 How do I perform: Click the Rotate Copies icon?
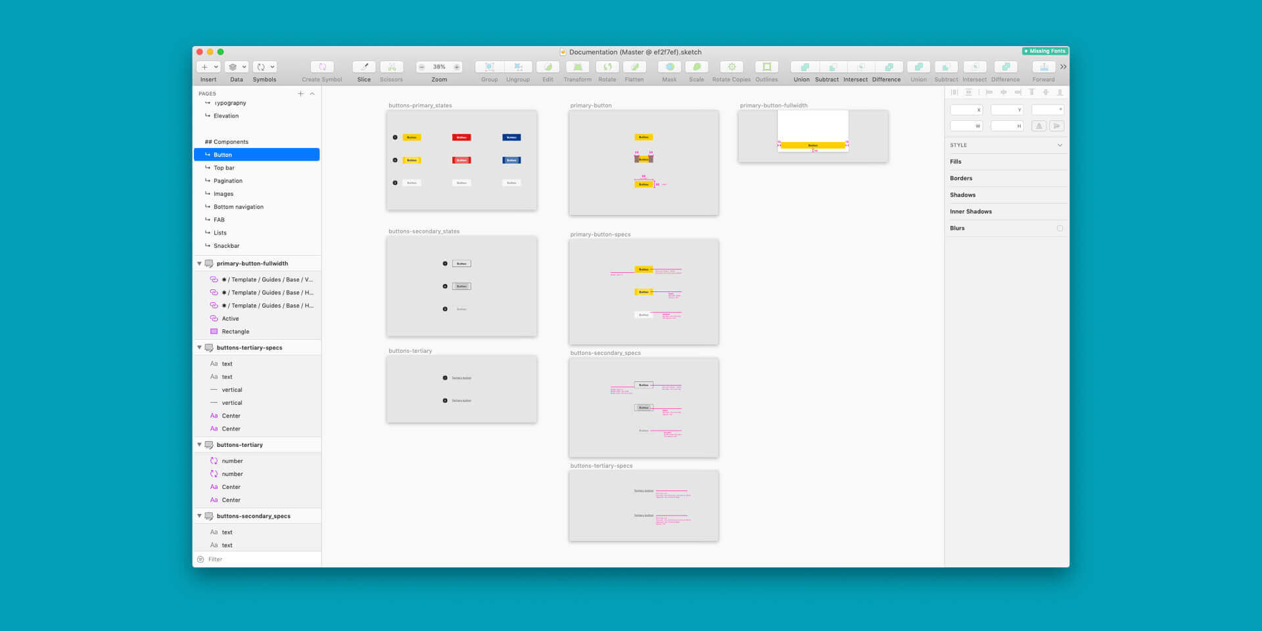731,67
